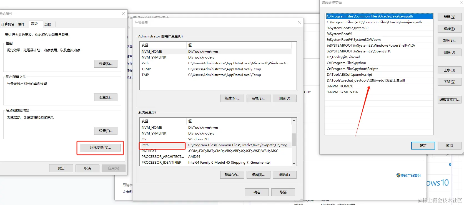Click 确定 in the 环境变量 dialog
This screenshot has height=205, width=464.
(257, 192)
